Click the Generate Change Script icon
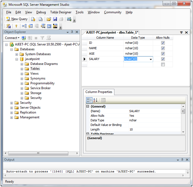 [9, 26]
